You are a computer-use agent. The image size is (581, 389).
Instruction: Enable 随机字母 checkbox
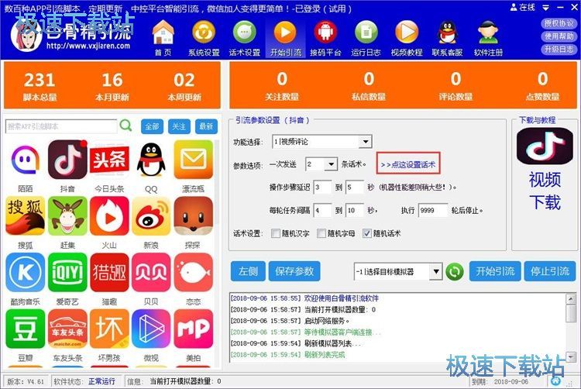point(321,233)
